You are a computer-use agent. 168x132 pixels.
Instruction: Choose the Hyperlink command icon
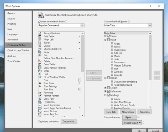(x=40, y=102)
